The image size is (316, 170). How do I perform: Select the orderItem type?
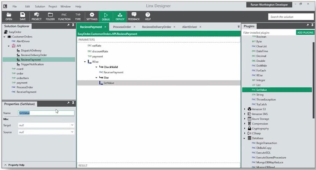(x=23, y=78)
